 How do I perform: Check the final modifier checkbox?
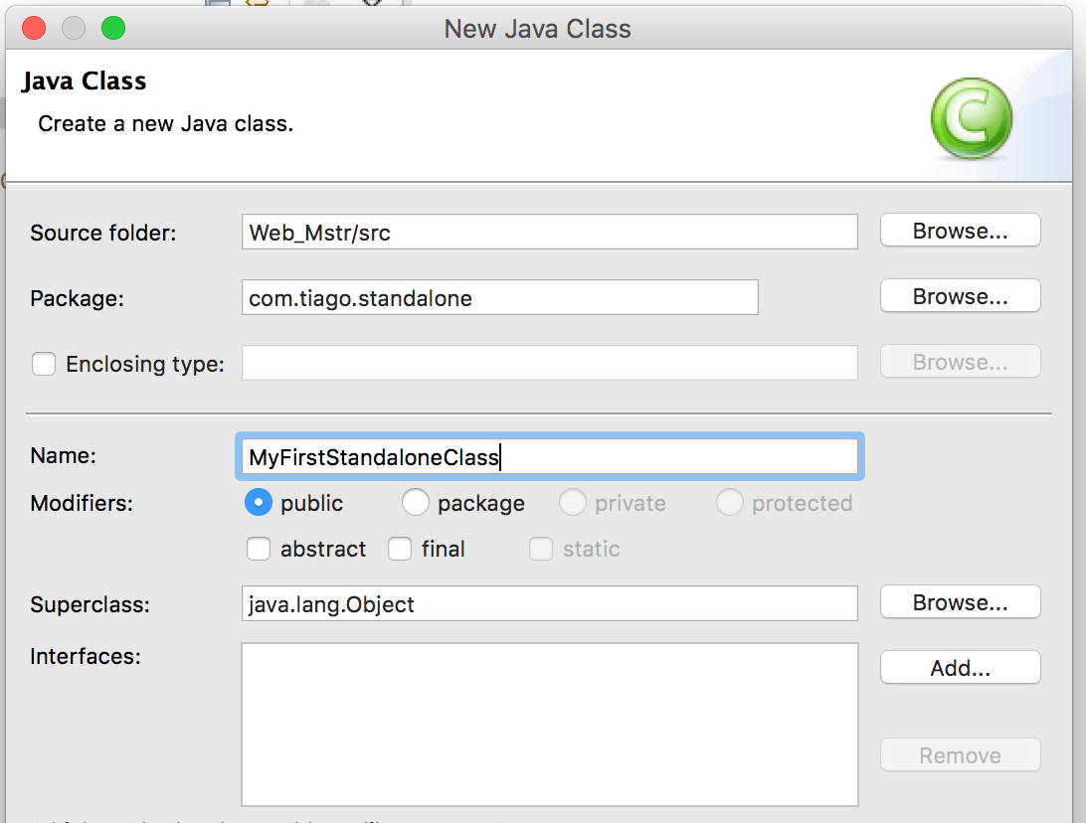pyautogui.click(x=400, y=549)
